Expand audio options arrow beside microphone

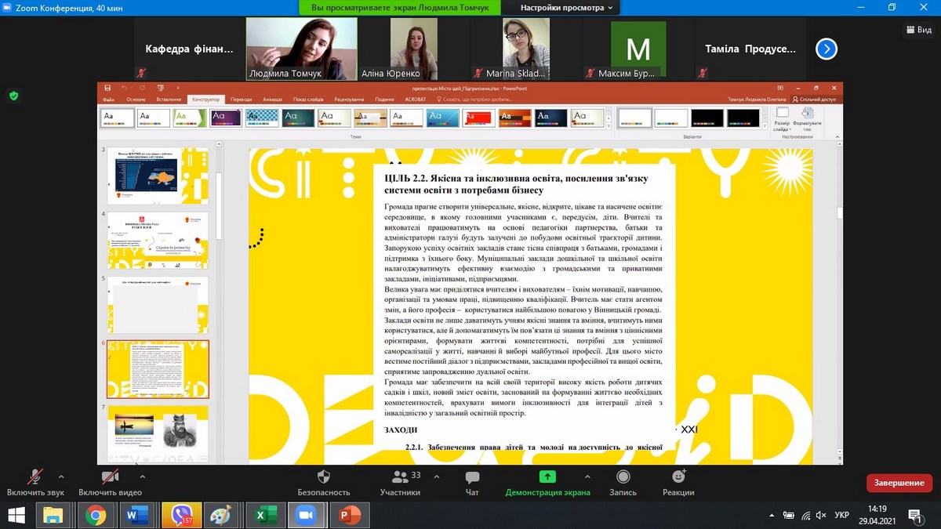pos(61,476)
